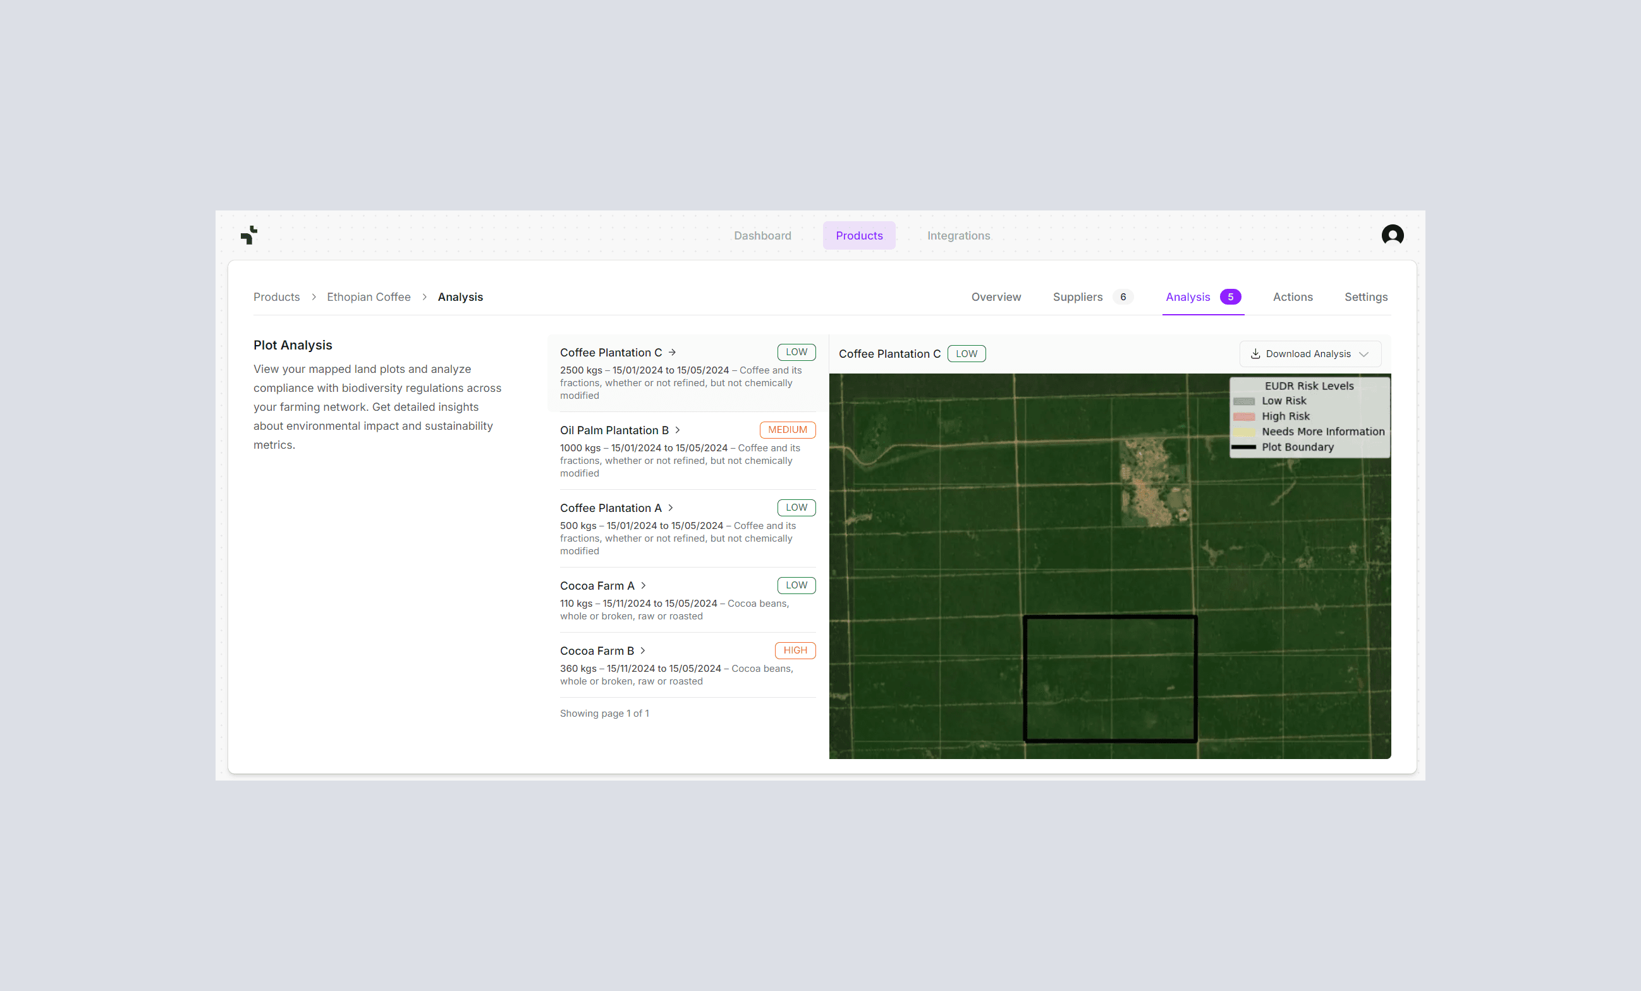The width and height of the screenshot is (1641, 991).
Task: Click the Needs More Information legend swatch
Action: pos(1244,432)
